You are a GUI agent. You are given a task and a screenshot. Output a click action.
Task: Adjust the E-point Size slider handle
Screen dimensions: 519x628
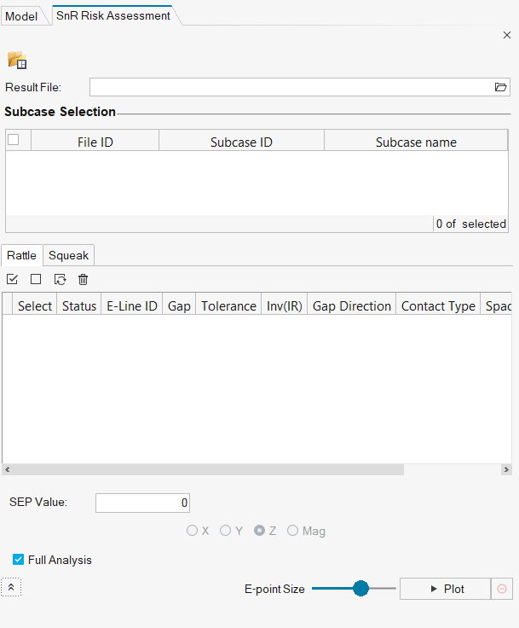click(x=360, y=589)
